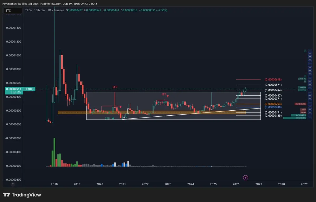Click the 0.00000800 price axis label
The height and width of the screenshot is (202, 316).
point(14,69)
